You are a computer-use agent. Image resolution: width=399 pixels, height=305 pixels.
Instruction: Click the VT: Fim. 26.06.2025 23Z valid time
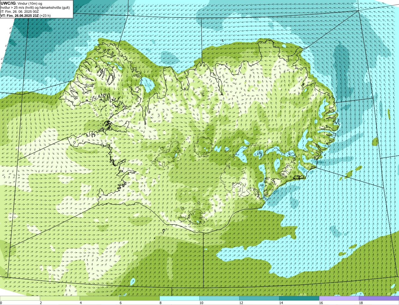click(x=19, y=16)
